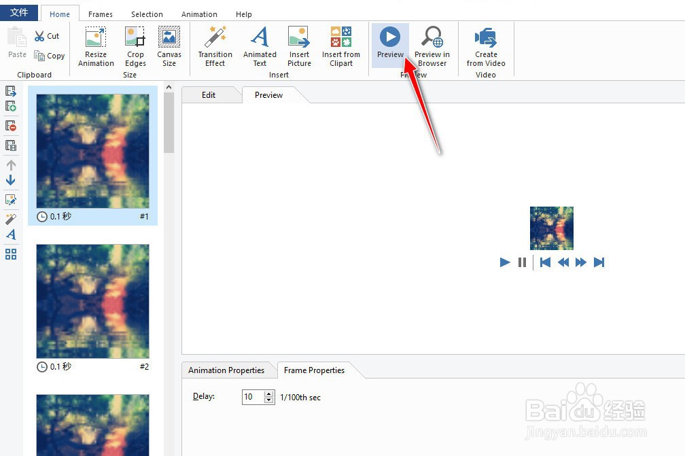This screenshot has height=456, width=685.
Task: Select the Preview view tab
Action: click(268, 94)
